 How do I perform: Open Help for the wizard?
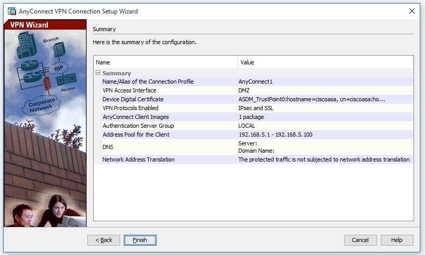(396, 240)
